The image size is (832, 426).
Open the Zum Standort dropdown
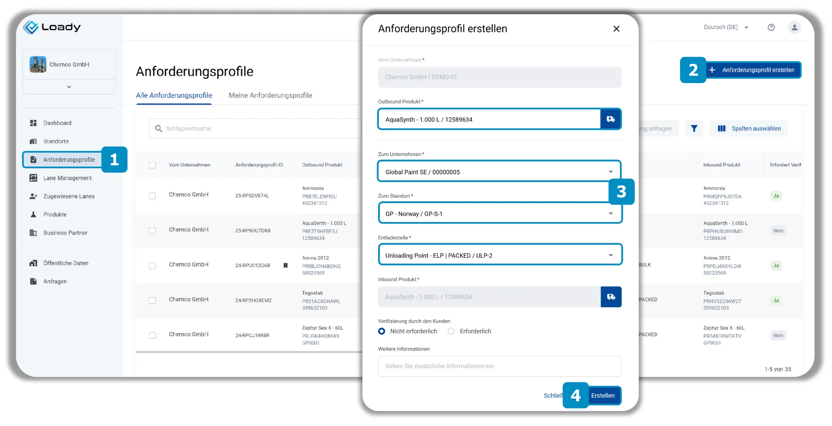(x=499, y=214)
